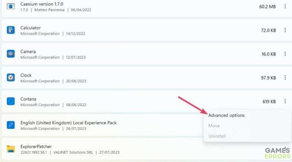This screenshot has width=292, height=162.
Task: Click the Caesium app icon
Action: 11,6
